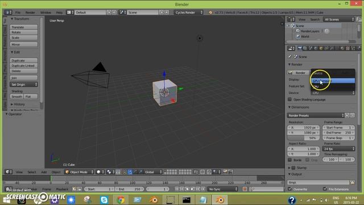Open the Material properties tab icon
The width and height of the screenshot is (364, 205).
[x=342, y=48]
